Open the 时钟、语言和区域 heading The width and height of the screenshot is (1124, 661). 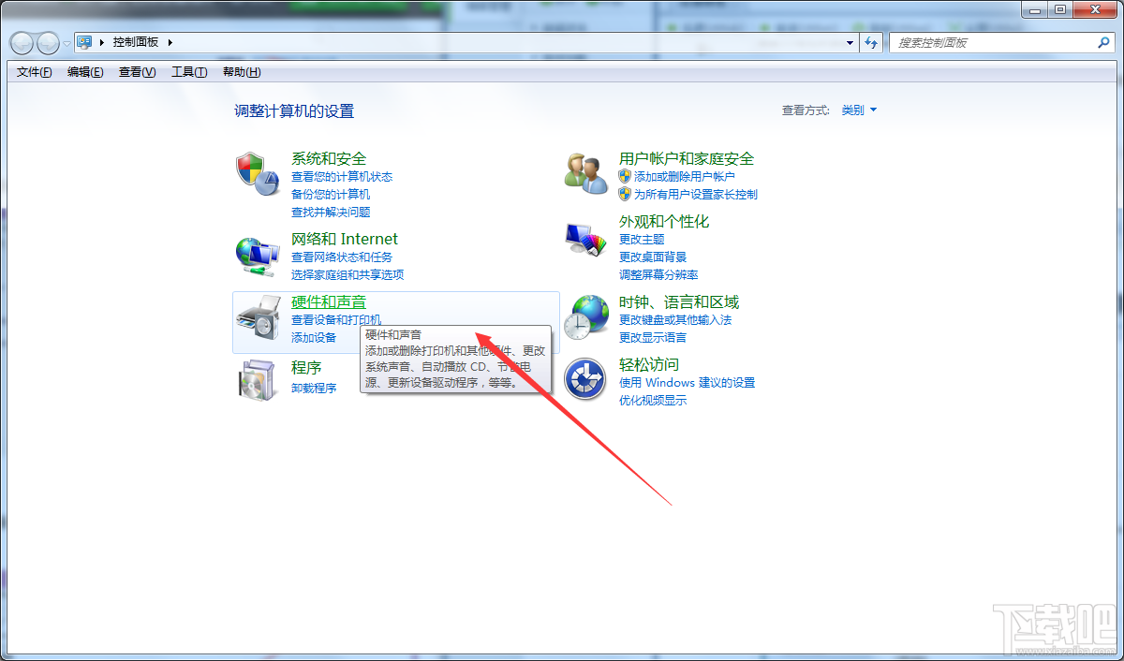pos(679,301)
